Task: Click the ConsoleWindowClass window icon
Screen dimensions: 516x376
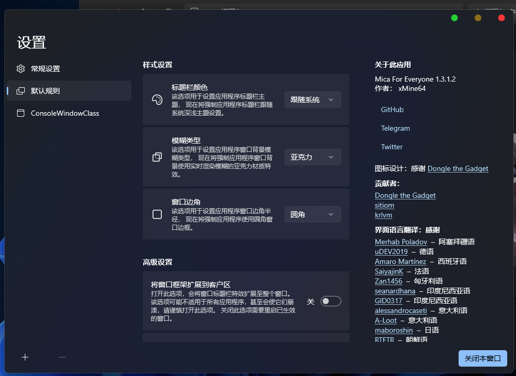Action: pos(21,113)
